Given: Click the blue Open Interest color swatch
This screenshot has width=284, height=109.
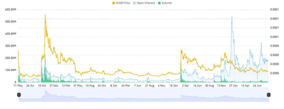Looking at the screenshot, I should (x=135, y=3).
